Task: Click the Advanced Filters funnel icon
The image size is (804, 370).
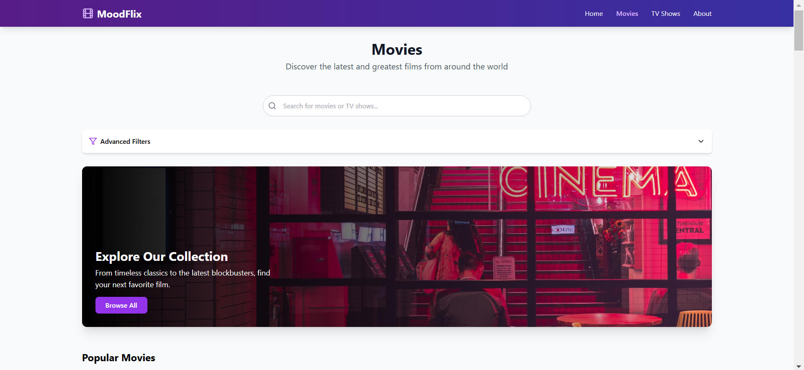Action: [93, 141]
